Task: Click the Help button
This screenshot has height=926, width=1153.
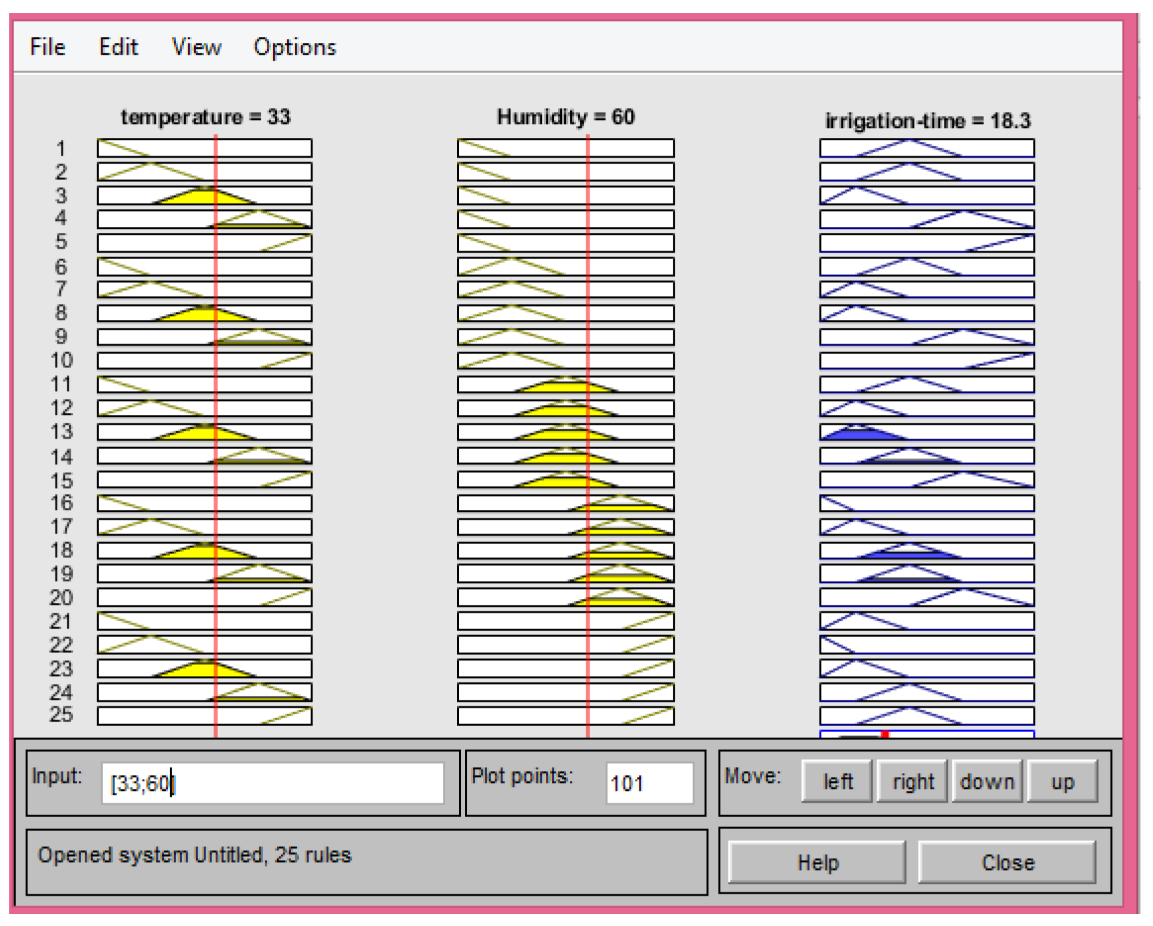Action: (817, 862)
